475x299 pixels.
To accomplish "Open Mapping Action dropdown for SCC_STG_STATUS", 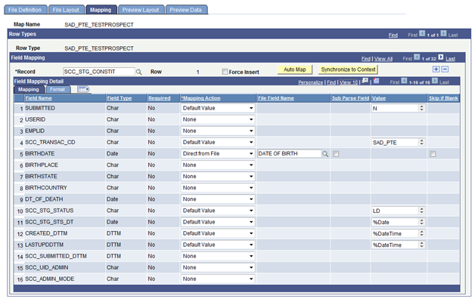I will (x=218, y=211).
